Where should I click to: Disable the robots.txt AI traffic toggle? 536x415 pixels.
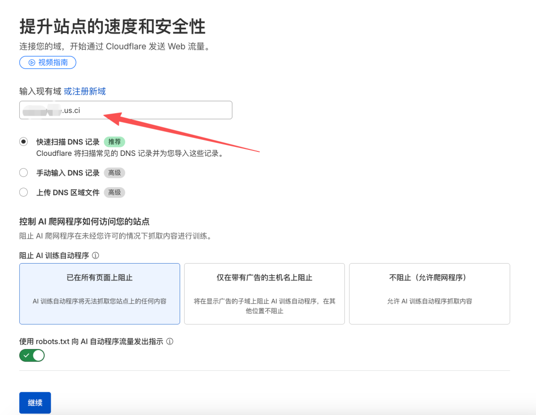(x=32, y=355)
